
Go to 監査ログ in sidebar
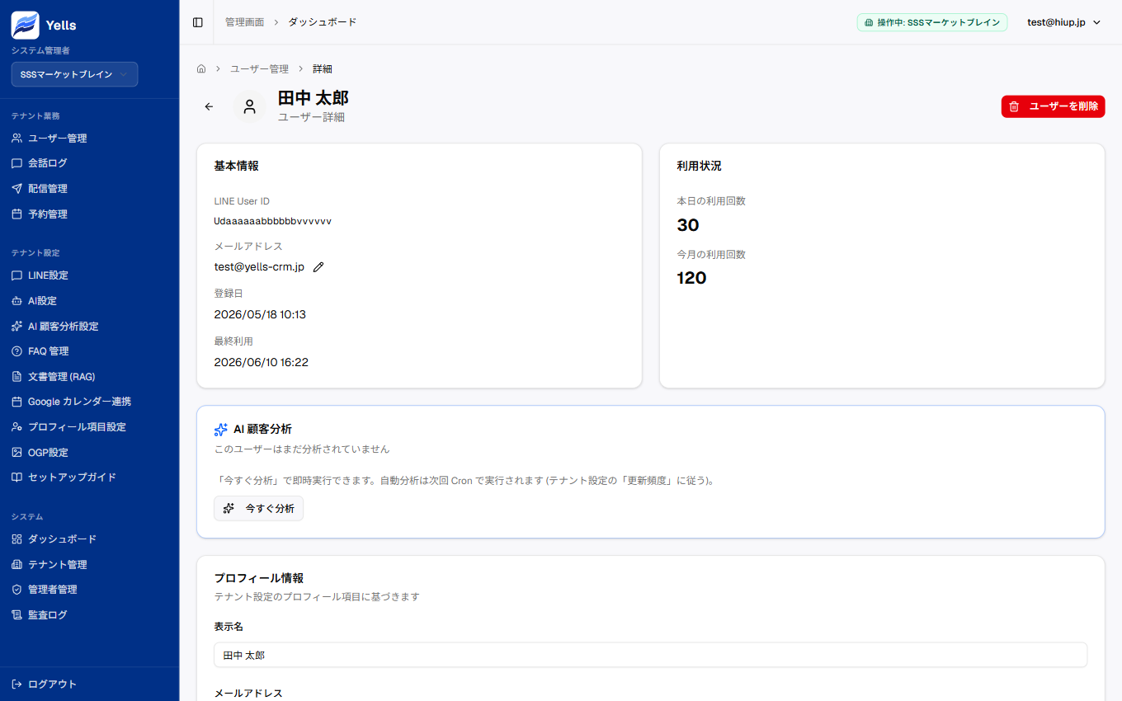pos(89,615)
